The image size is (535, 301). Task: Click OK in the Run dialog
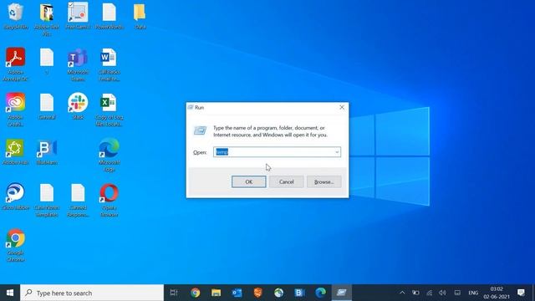249,181
